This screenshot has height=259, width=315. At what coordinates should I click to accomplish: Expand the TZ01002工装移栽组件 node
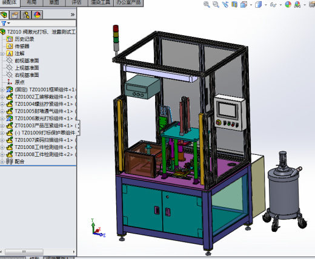pos(2,97)
